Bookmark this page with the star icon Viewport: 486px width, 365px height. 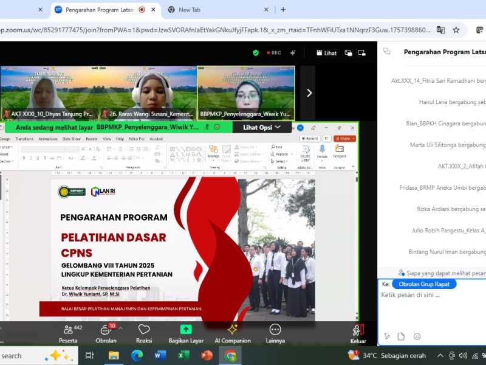pos(456,30)
